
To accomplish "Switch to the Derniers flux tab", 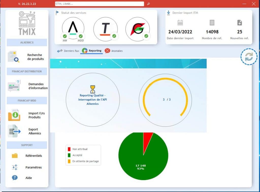I will [68, 51].
